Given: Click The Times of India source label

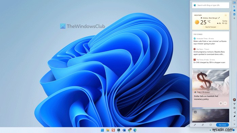Looking at the screenshot, I should tap(202, 60).
